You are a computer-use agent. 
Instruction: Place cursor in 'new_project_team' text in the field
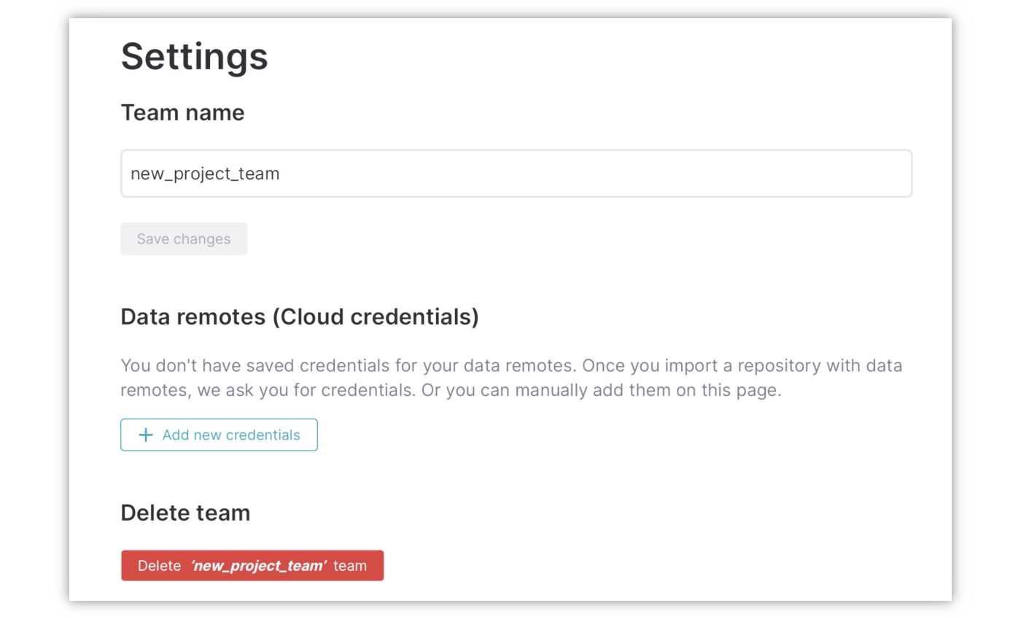(205, 174)
